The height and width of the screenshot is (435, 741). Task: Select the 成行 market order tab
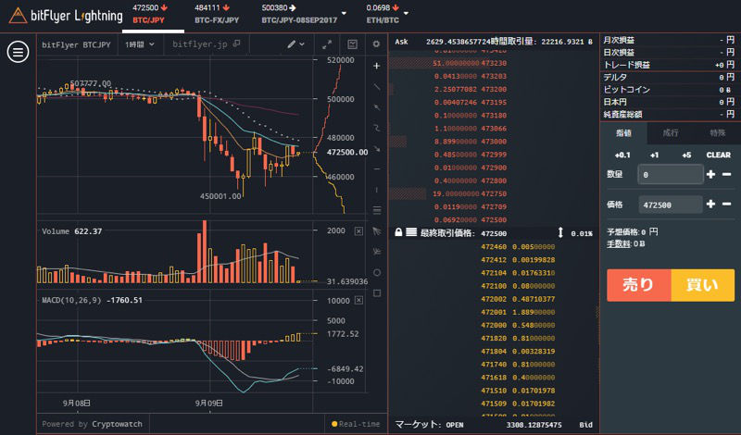671,133
